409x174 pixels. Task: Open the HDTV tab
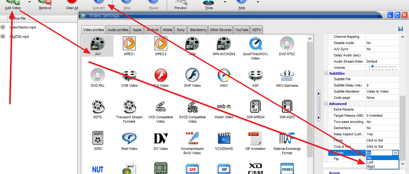point(257,30)
